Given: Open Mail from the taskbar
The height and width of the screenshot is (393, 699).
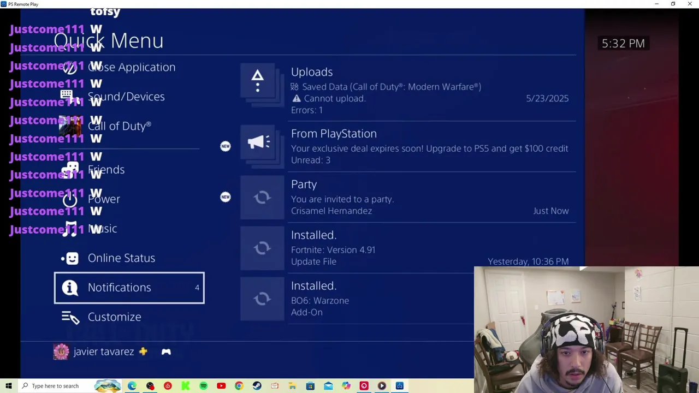Looking at the screenshot, I should pyautogui.click(x=328, y=386).
